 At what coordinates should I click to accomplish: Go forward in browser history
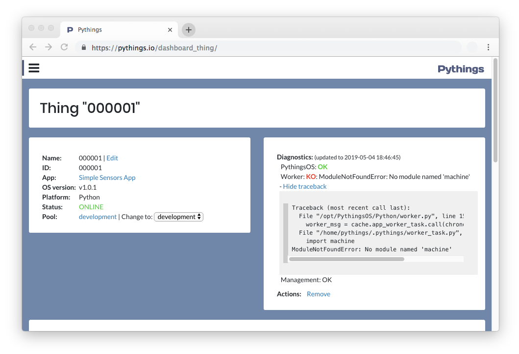click(x=49, y=47)
